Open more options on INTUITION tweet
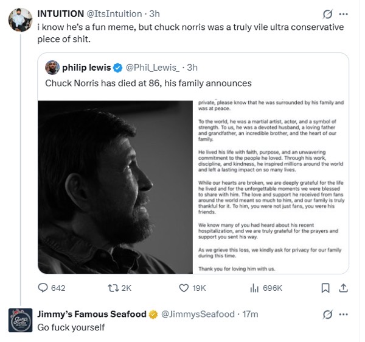The height and width of the screenshot is (342, 365). click(344, 13)
